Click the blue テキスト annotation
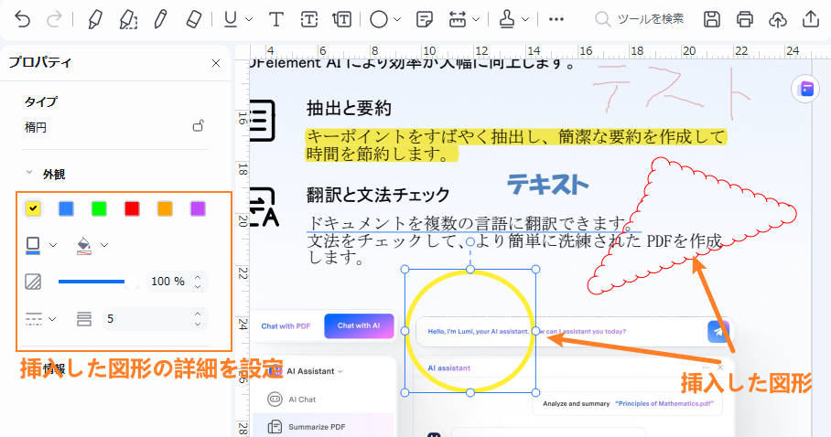The height and width of the screenshot is (437, 831). coord(547,184)
